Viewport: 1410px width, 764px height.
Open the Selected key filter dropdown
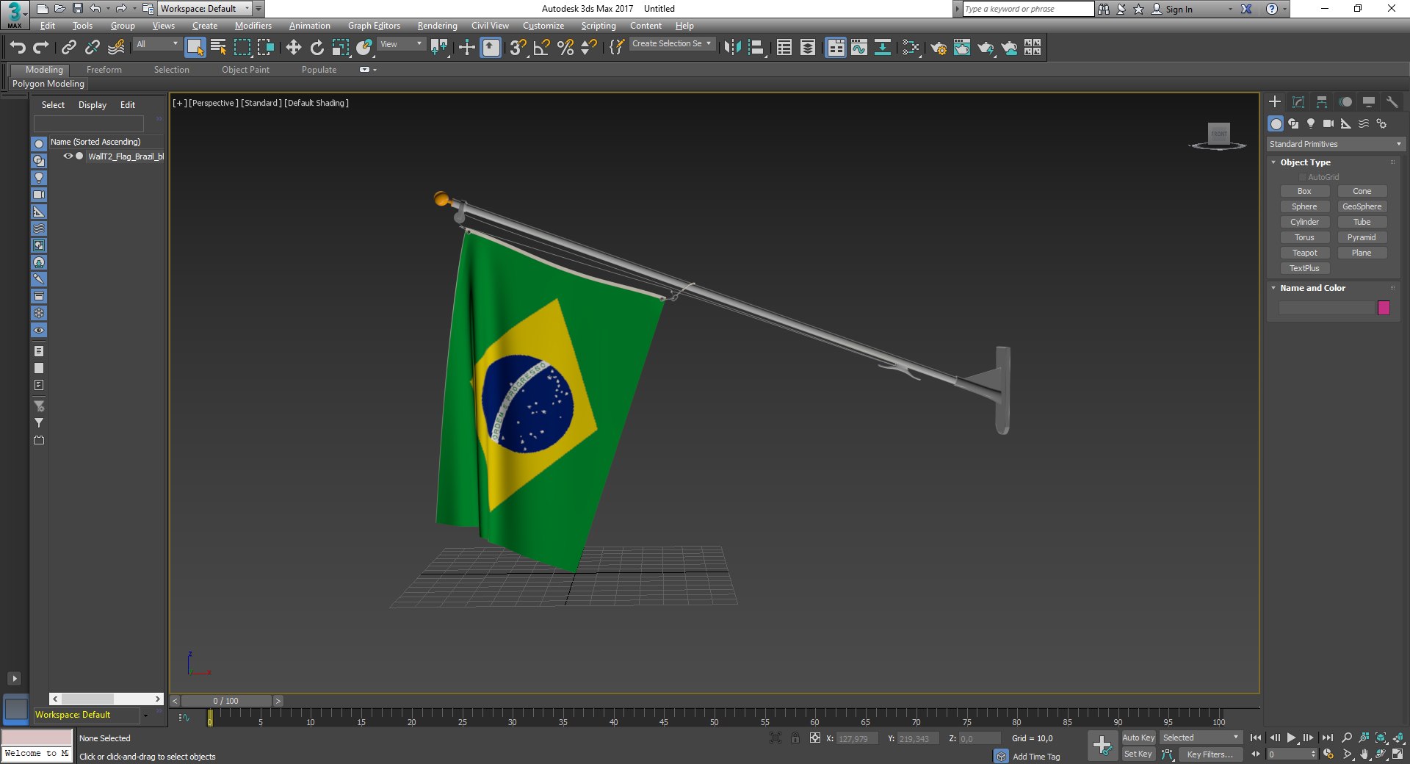pos(1200,738)
